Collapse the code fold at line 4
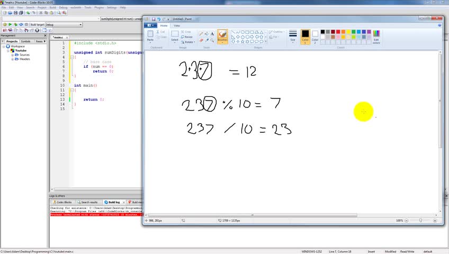Screen dimensions: 449x254 tap(72, 57)
